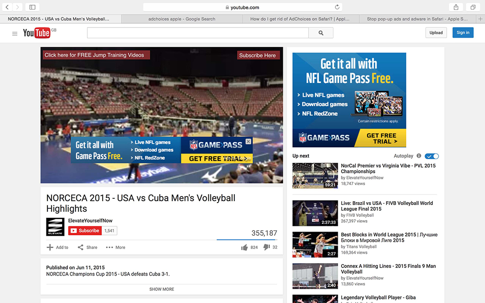Image resolution: width=485 pixels, height=303 pixels.
Task: Click the 32 dislikes count
Action: tap(275, 247)
